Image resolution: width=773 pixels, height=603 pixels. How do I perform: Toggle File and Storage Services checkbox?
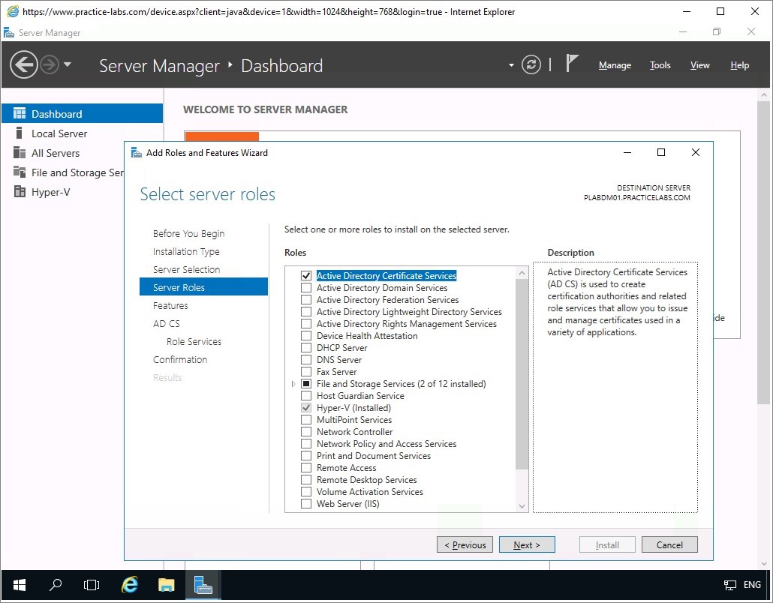306,384
